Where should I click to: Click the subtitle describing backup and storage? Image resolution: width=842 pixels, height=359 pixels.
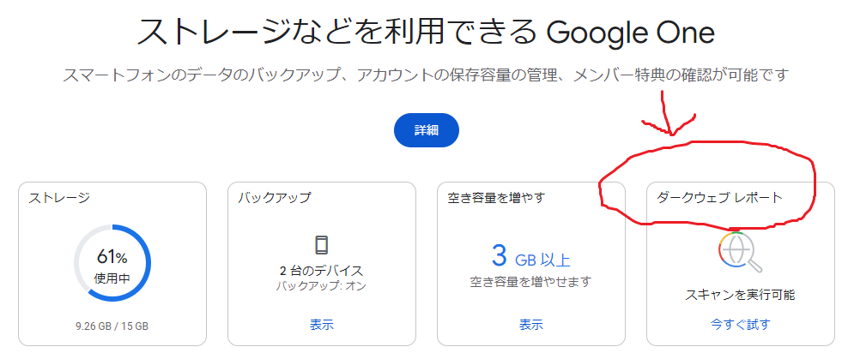426,75
